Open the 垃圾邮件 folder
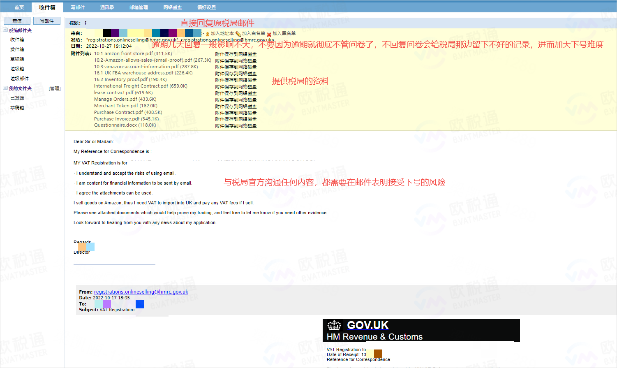Viewport: 617px width, 368px height. pyautogui.click(x=20, y=79)
